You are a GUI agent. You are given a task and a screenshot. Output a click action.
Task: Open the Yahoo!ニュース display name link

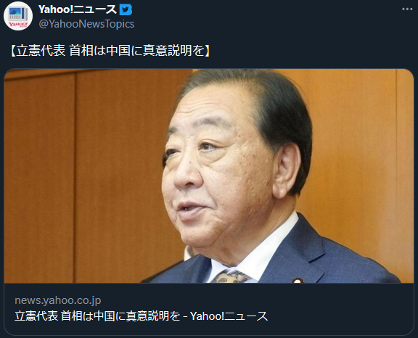click(78, 9)
